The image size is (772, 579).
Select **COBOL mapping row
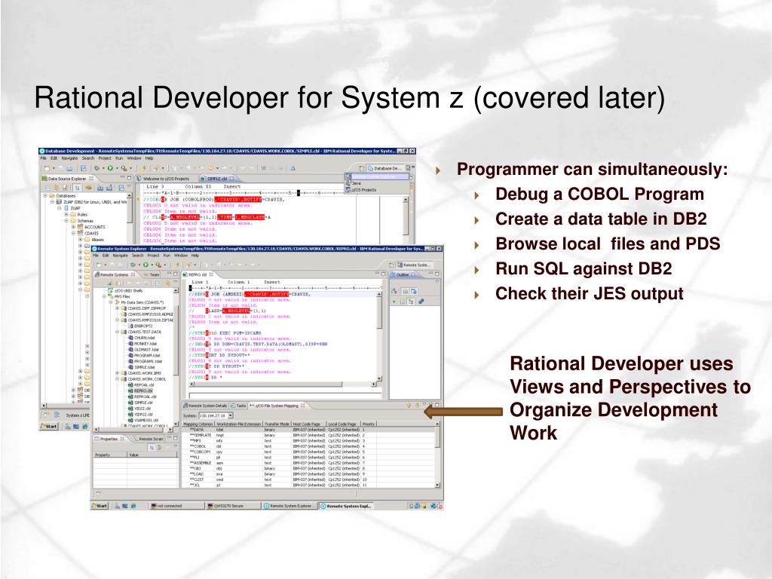coord(309,446)
